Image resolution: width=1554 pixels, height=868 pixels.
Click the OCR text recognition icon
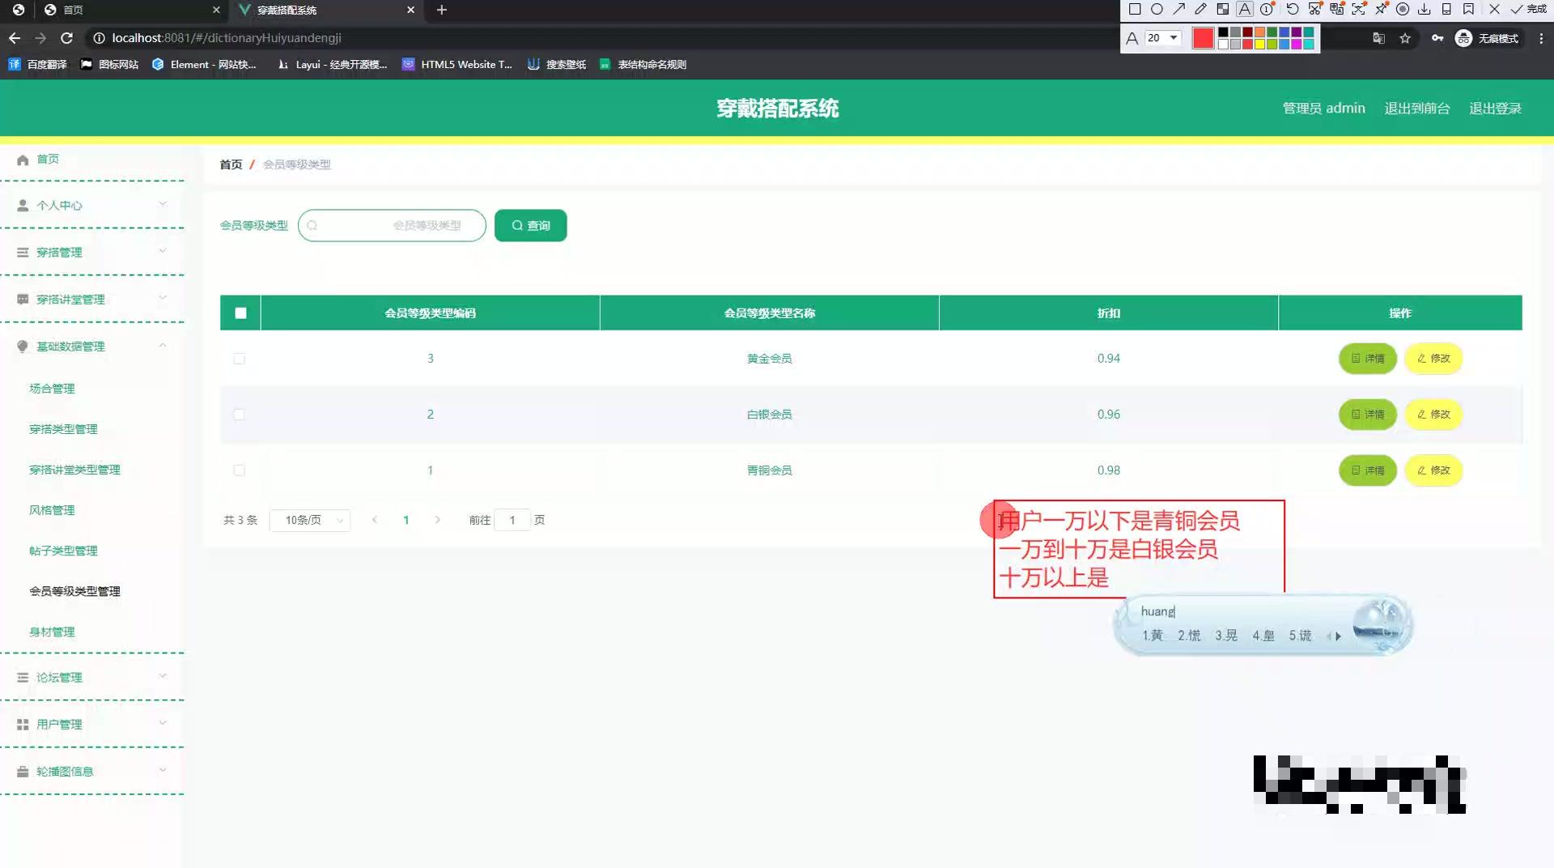tap(1359, 9)
